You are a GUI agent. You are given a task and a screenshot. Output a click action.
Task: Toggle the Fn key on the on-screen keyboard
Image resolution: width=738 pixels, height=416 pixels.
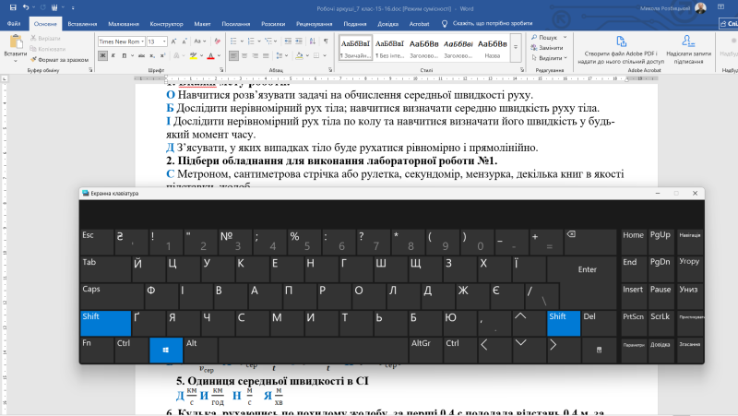(x=97, y=350)
